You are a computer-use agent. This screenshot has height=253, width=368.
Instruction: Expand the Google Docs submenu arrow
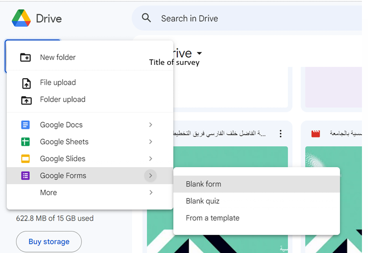[x=151, y=125]
